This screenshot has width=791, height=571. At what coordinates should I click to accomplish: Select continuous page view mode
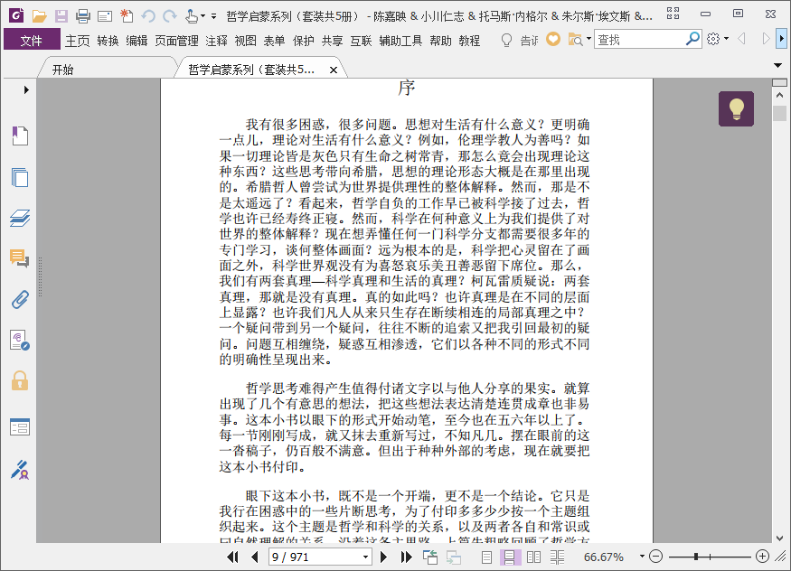510,557
